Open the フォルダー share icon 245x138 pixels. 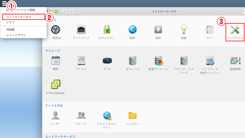coord(132,116)
